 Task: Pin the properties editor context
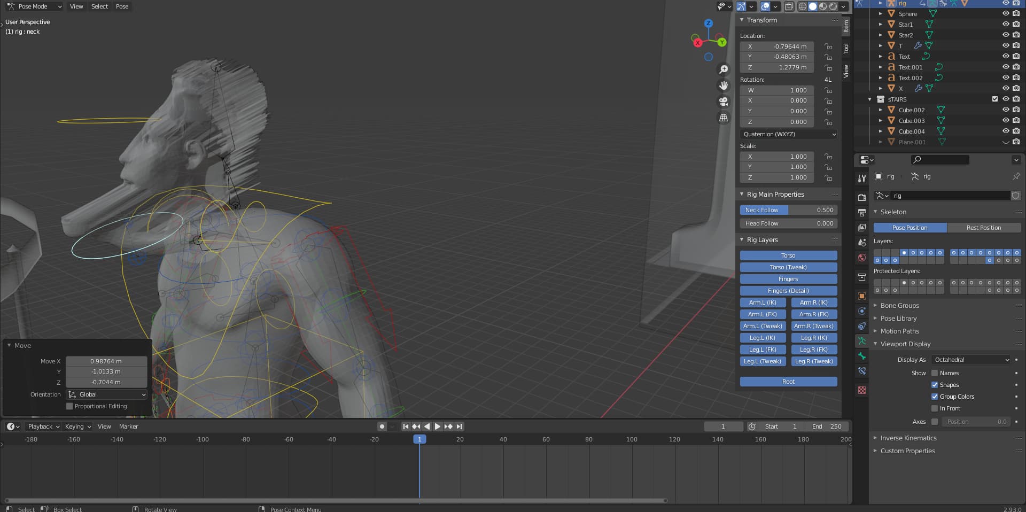click(x=1016, y=176)
